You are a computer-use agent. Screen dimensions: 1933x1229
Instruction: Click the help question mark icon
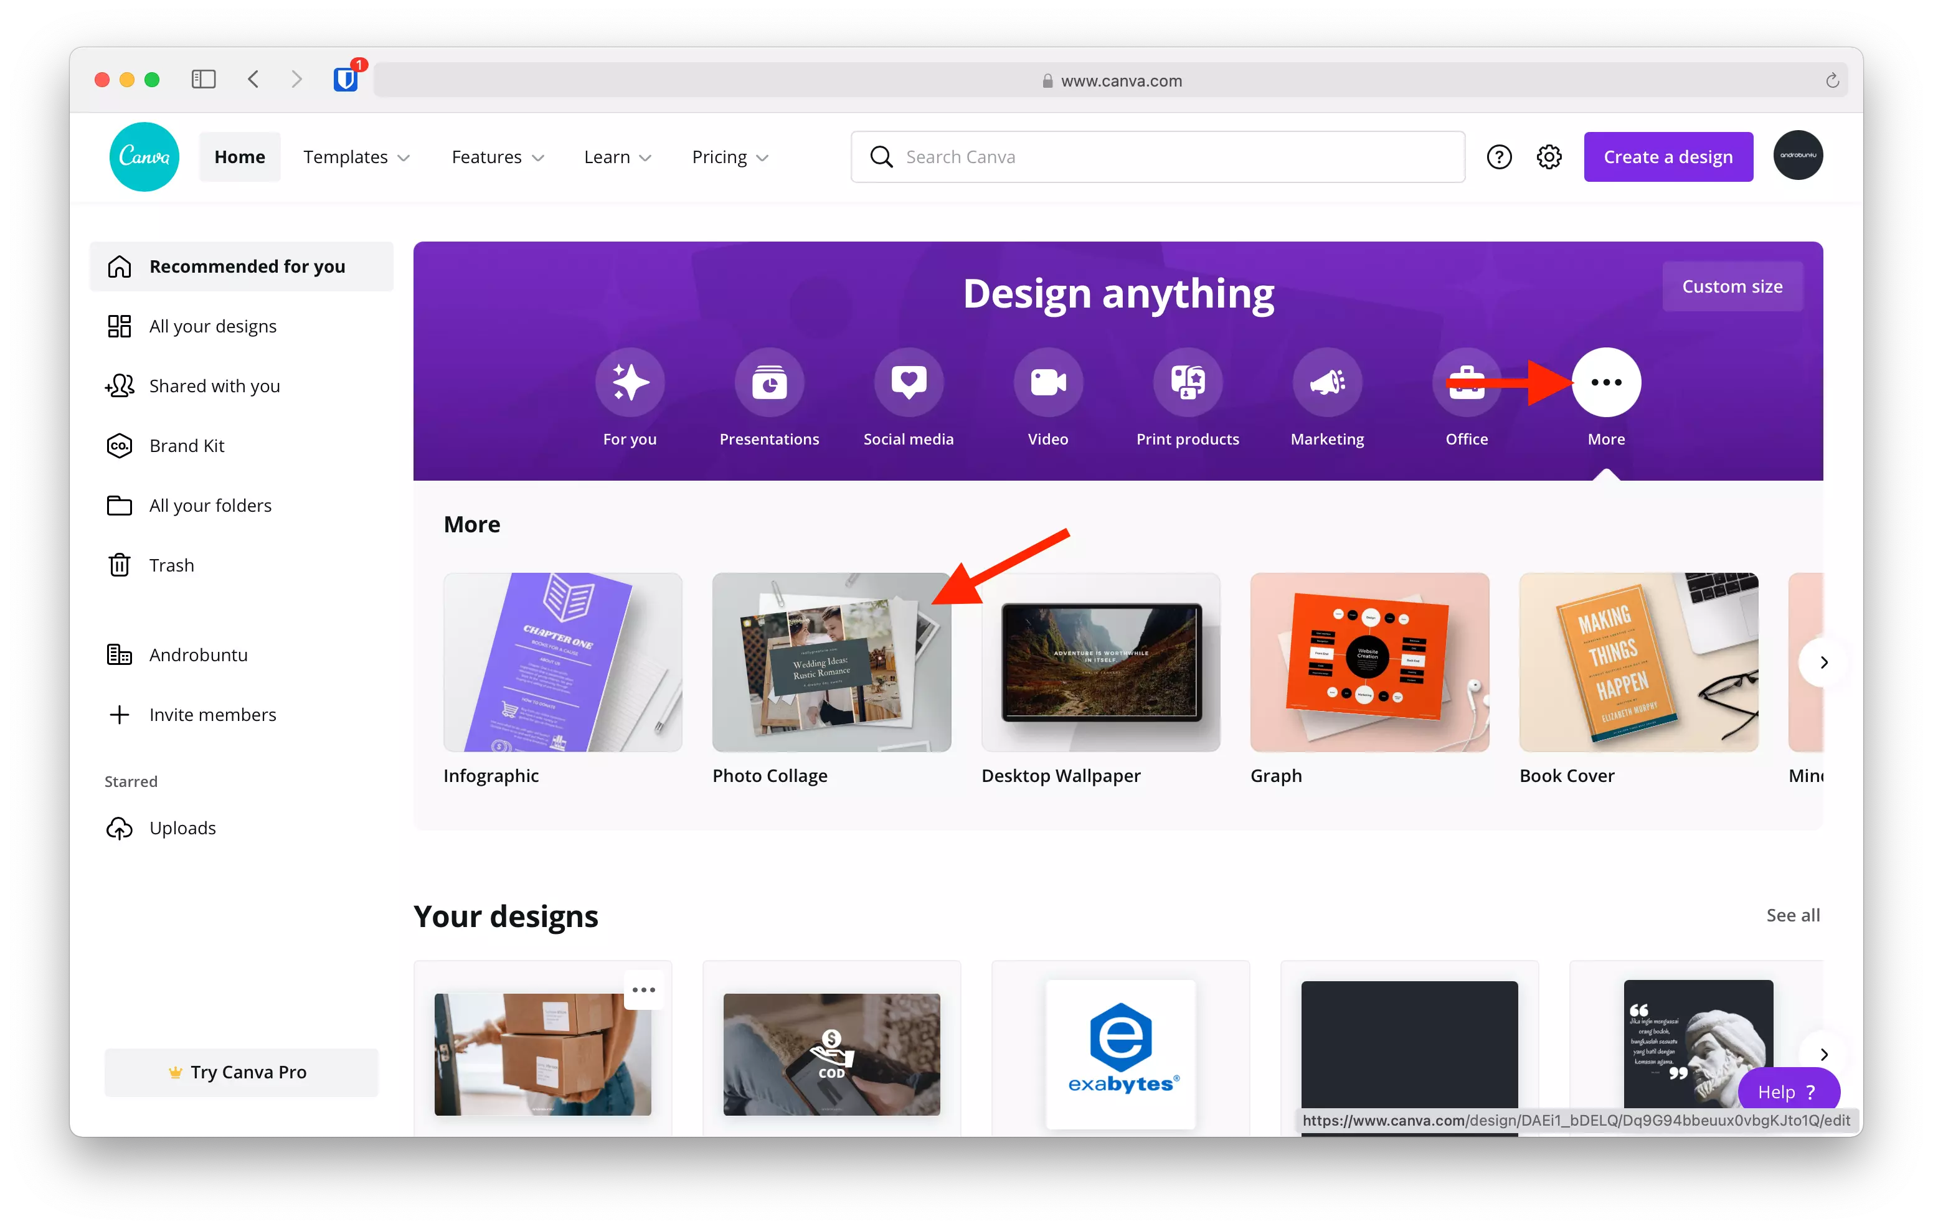(x=1500, y=156)
